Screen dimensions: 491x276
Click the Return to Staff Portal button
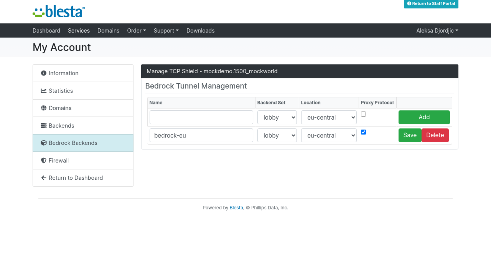coord(431,4)
